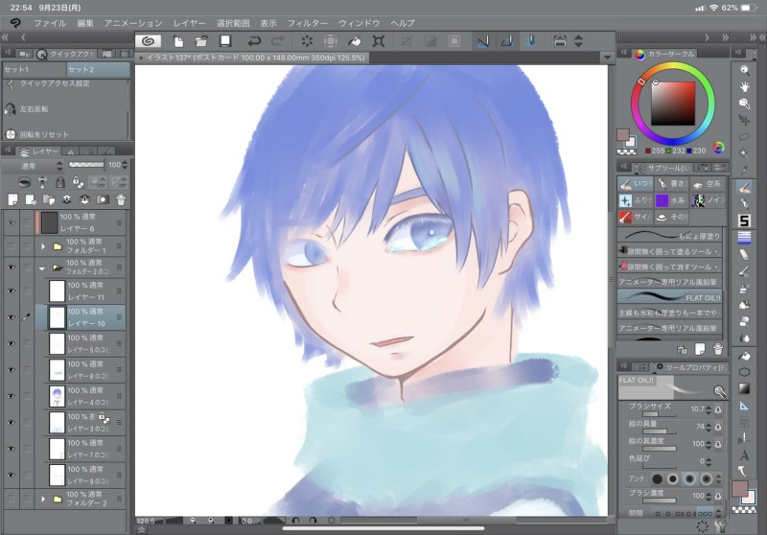The image size is (767, 535).
Task: Step the ブラシ濃度 100 value
Action: (x=709, y=496)
